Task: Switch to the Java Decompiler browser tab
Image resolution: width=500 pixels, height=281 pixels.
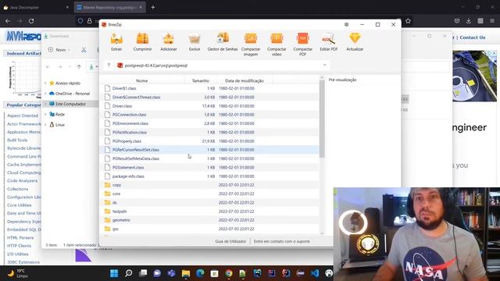Action: pos(36,7)
